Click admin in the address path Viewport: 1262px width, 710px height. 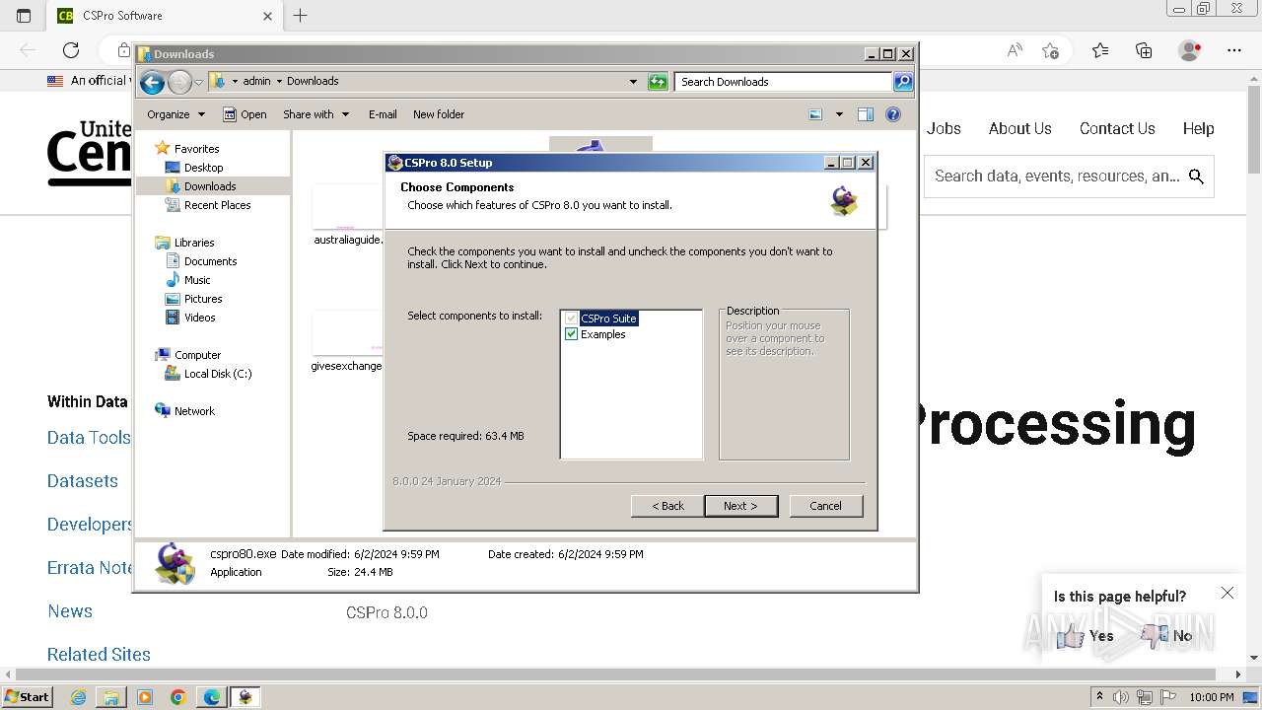pos(256,82)
